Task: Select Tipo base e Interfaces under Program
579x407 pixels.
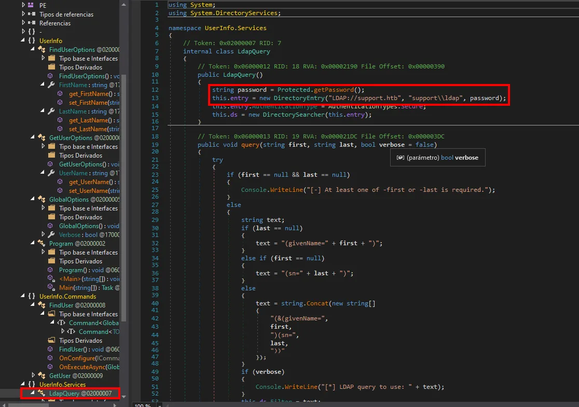Action: [x=89, y=252]
